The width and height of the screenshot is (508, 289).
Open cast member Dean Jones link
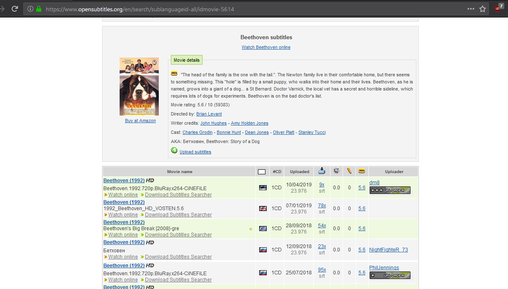tap(257, 132)
